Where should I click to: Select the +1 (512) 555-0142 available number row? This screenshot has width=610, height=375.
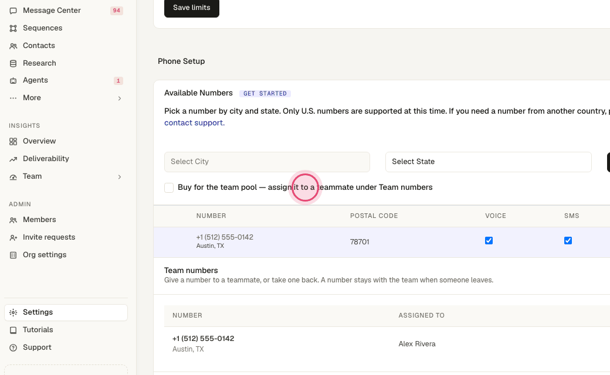click(x=382, y=242)
